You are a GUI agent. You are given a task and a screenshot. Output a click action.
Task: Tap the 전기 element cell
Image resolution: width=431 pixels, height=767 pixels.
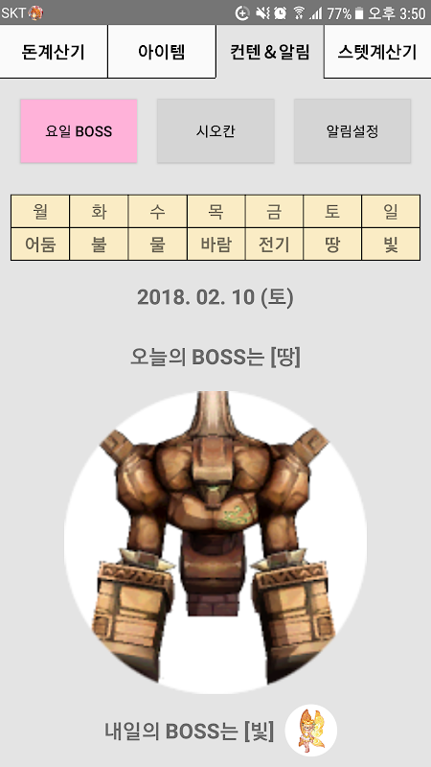[x=274, y=244]
